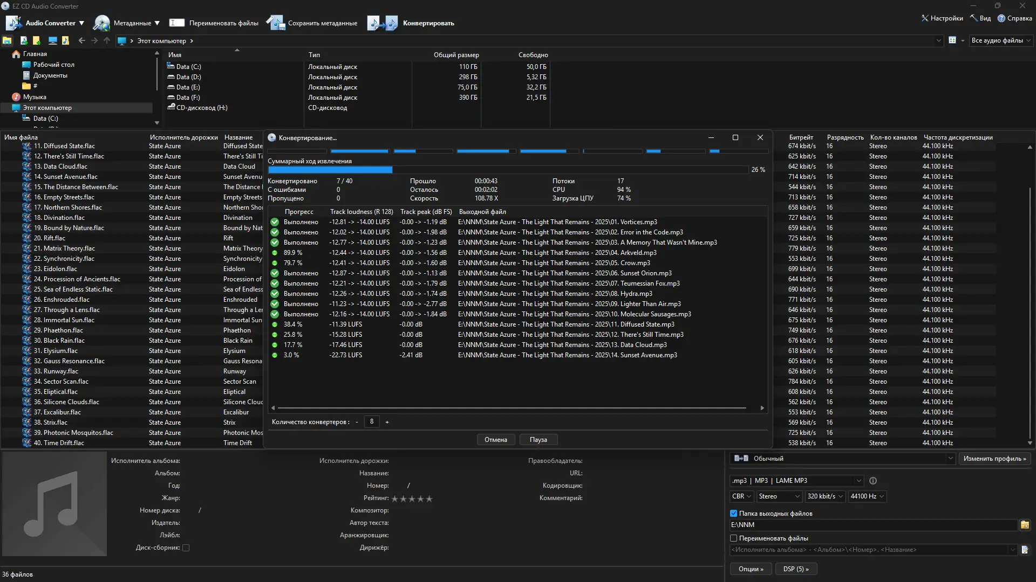Open the 320 kbit/s bitrate dropdown
Viewport: 1036px width, 582px height.
click(825, 496)
